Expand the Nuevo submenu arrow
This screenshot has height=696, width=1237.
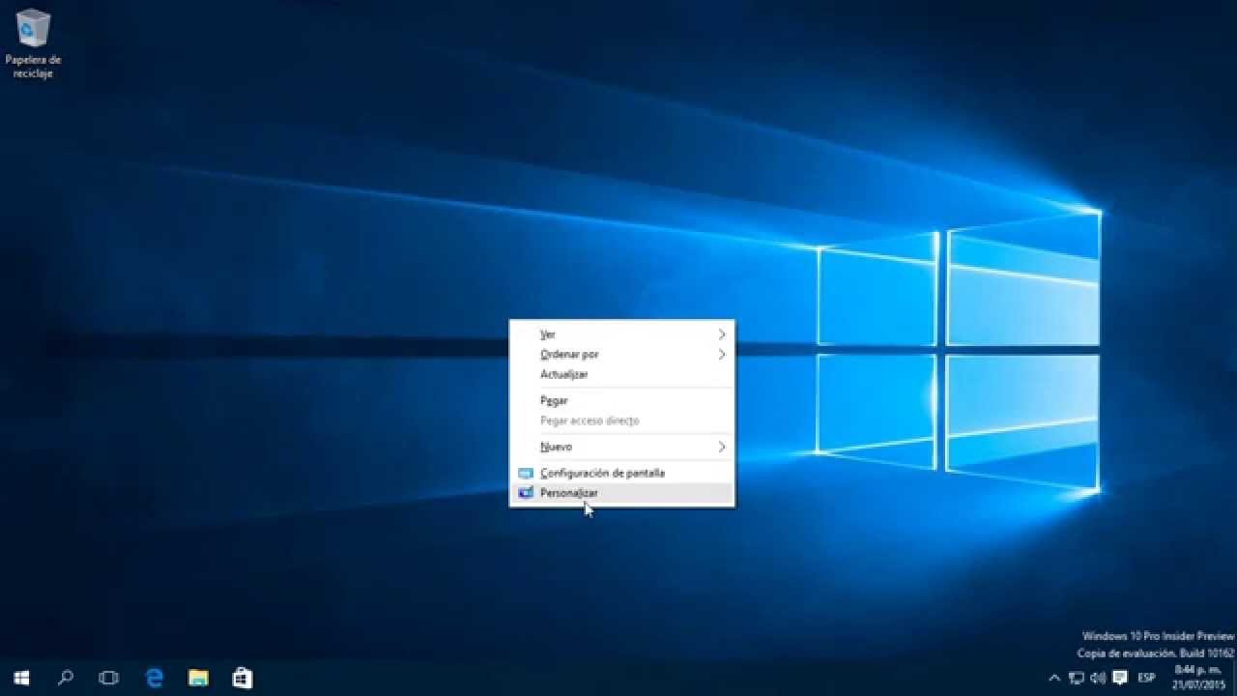721,446
